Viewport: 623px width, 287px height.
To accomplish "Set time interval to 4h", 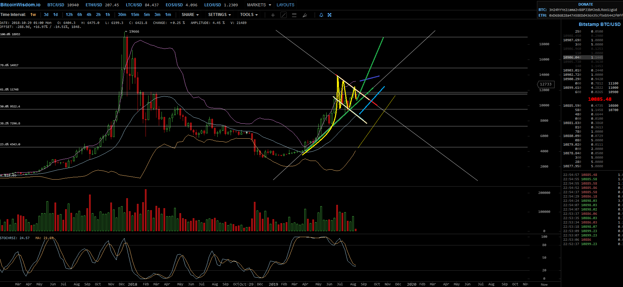I will tap(89, 15).
